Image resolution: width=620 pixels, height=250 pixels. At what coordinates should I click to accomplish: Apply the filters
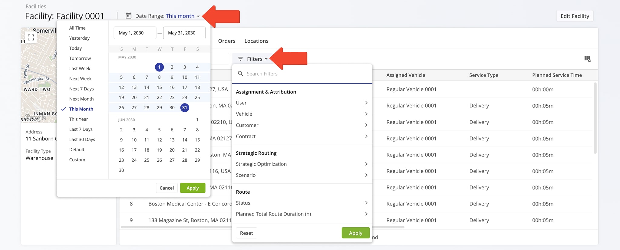point(355,233)
